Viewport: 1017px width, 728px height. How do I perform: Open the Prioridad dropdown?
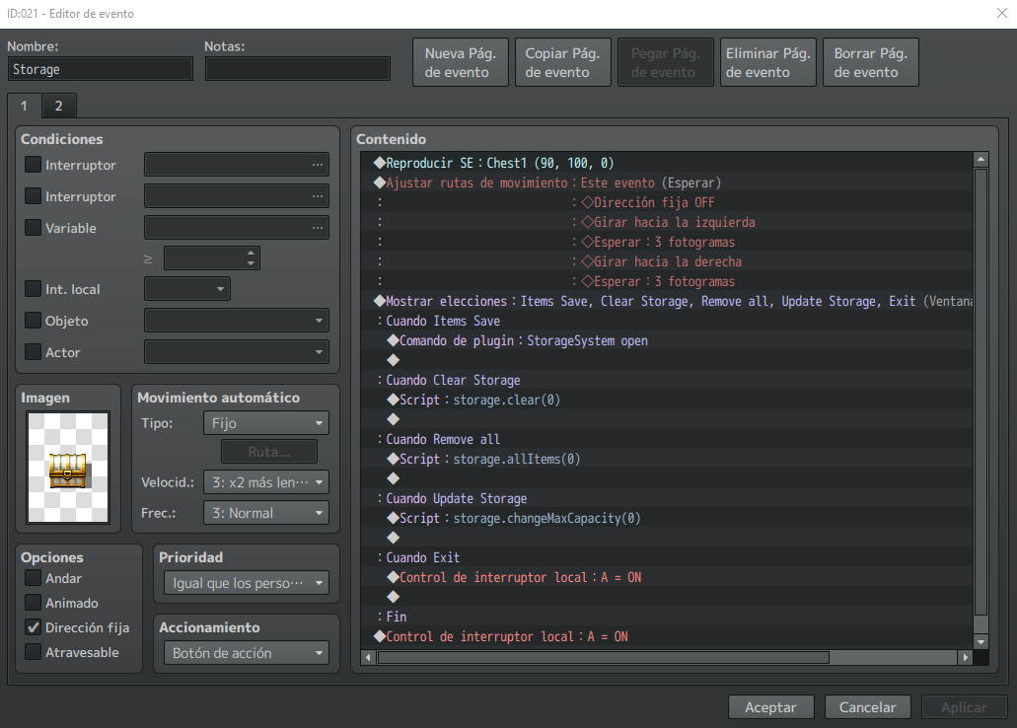[x=247, y=583]
